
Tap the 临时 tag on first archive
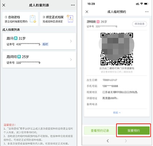click(x=45, y=44)
